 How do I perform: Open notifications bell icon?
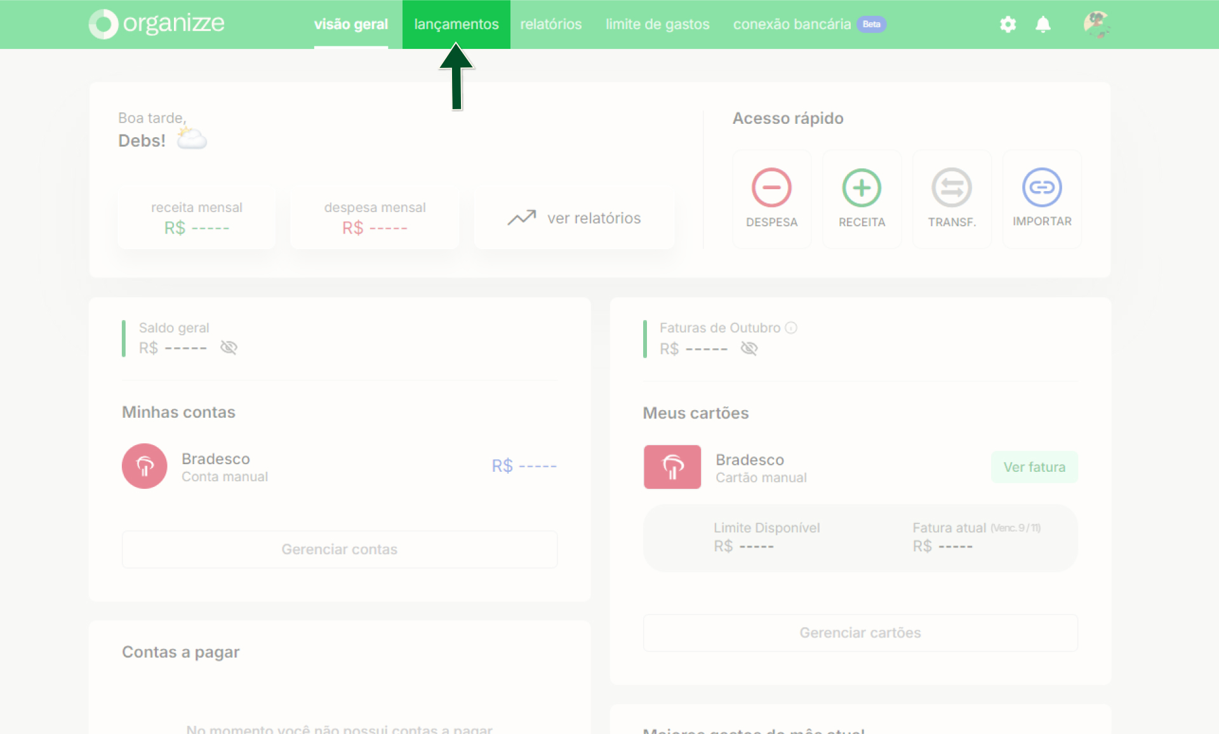[x=1042, y=24]
